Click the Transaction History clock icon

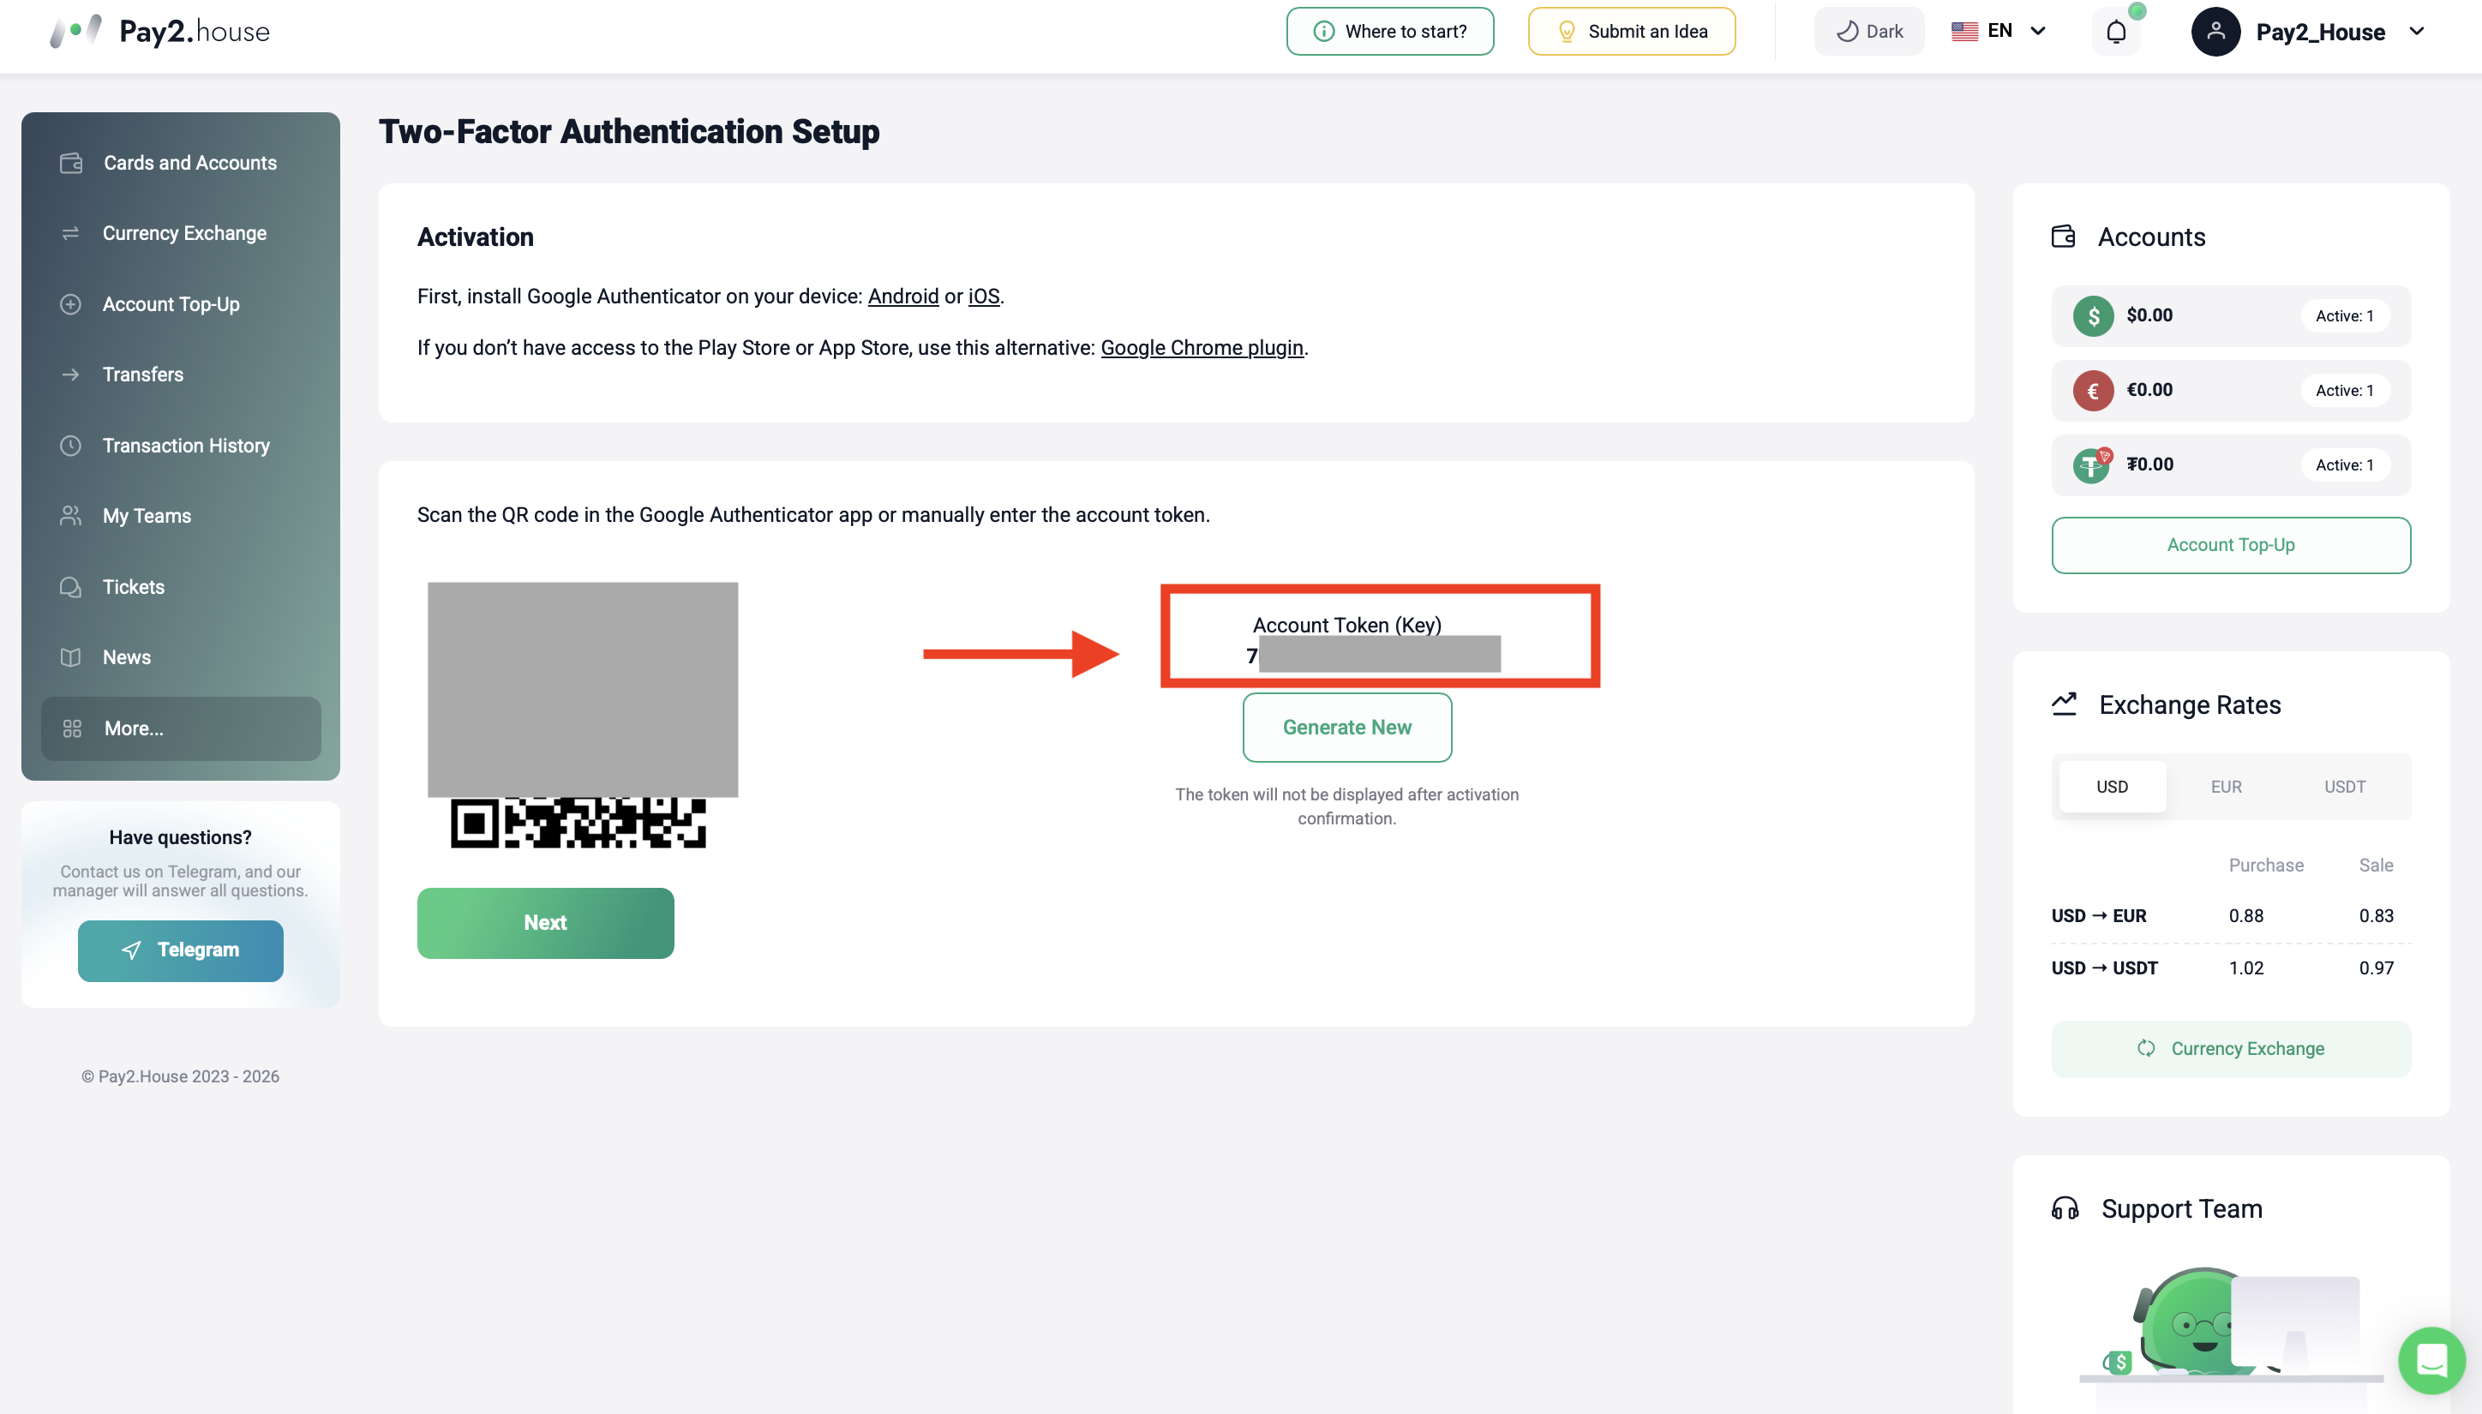[71, 446]
